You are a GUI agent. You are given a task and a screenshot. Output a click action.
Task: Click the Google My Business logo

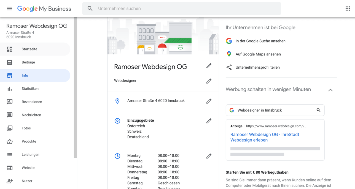click(44, 9)
